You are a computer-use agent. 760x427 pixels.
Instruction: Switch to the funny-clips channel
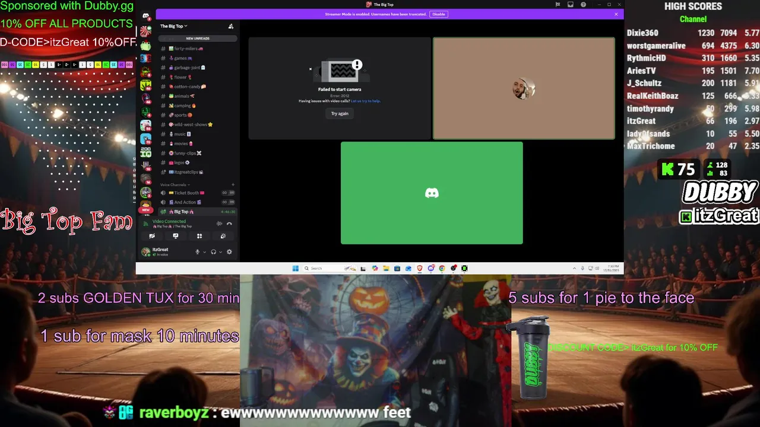coord(198,153)
